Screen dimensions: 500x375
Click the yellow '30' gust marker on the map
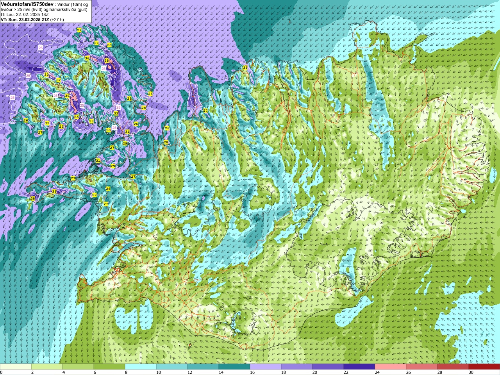coord(109,130)
